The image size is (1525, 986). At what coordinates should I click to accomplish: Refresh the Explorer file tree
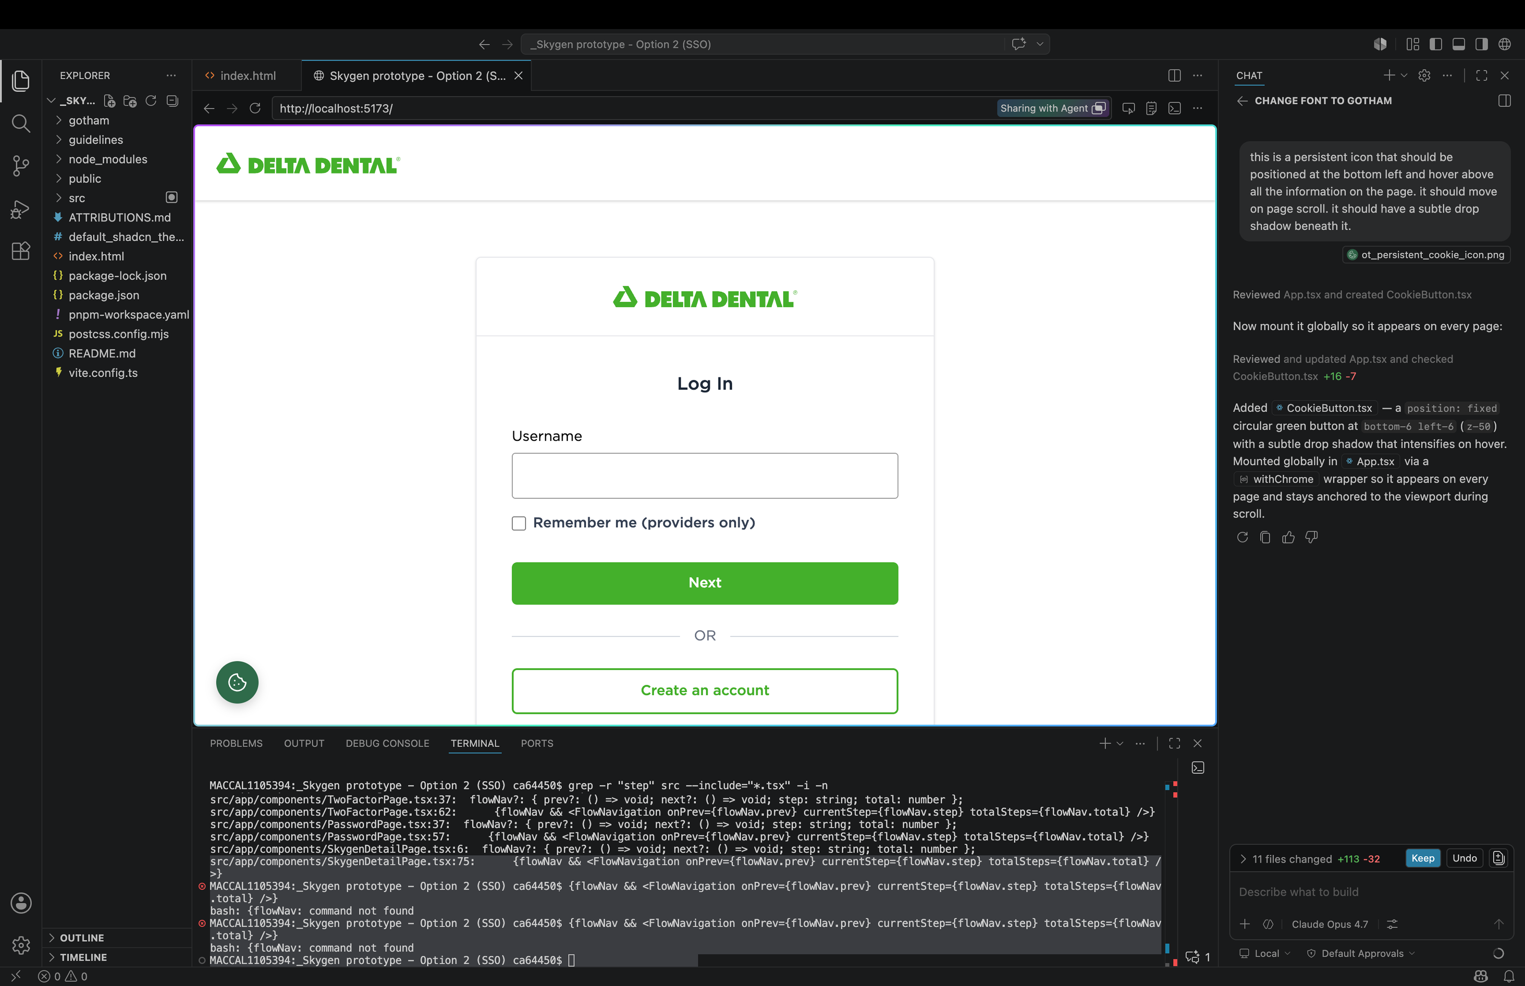[151, 101]
